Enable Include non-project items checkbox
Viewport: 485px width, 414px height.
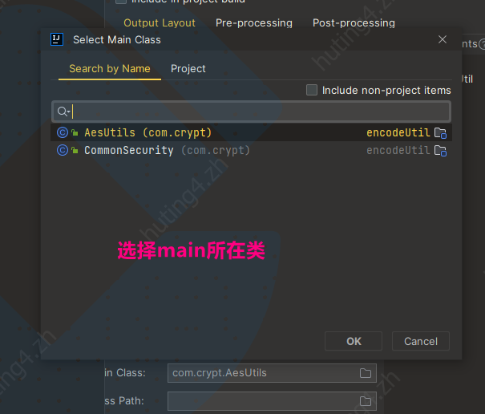click(312, 90)
